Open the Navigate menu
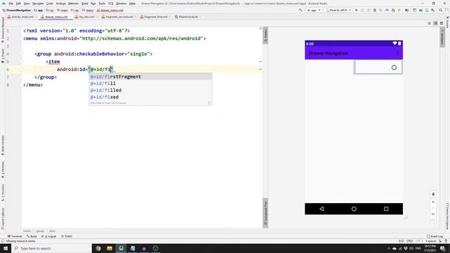The width and height of the screenshot is (450, 253). (x=38, y=4)
